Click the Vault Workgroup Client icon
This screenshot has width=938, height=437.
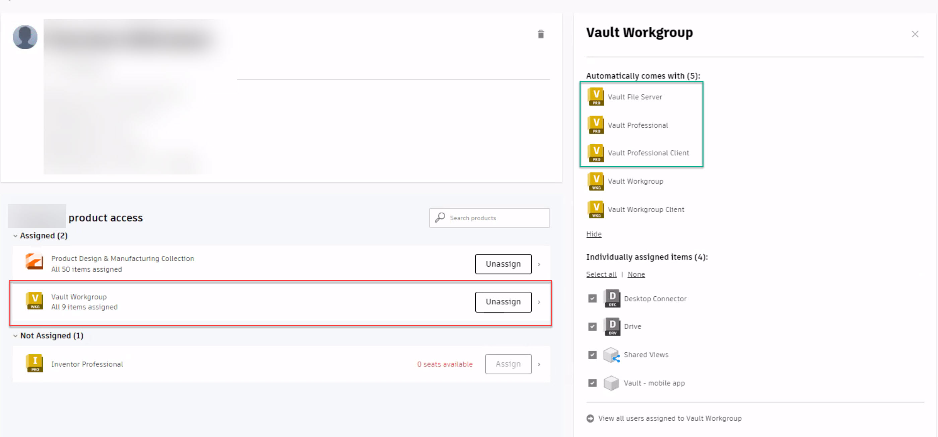596,209
